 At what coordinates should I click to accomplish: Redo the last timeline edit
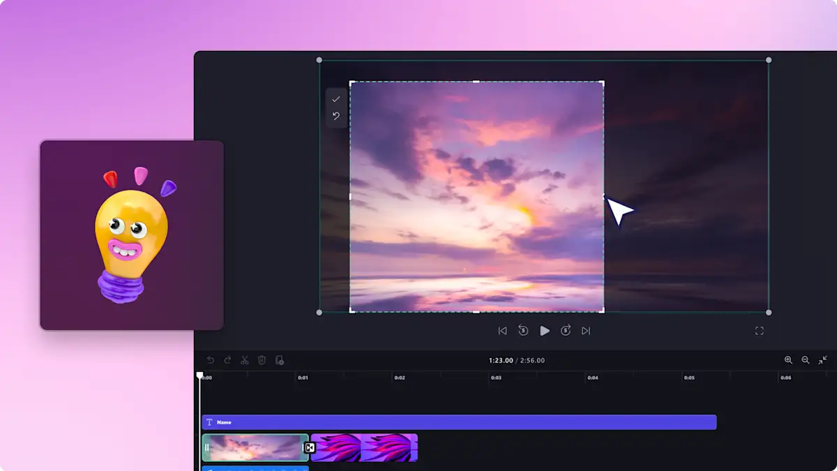click(x=228, y=361)
